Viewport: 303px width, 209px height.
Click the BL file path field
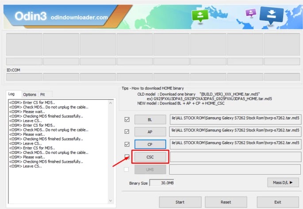(235, 119)
